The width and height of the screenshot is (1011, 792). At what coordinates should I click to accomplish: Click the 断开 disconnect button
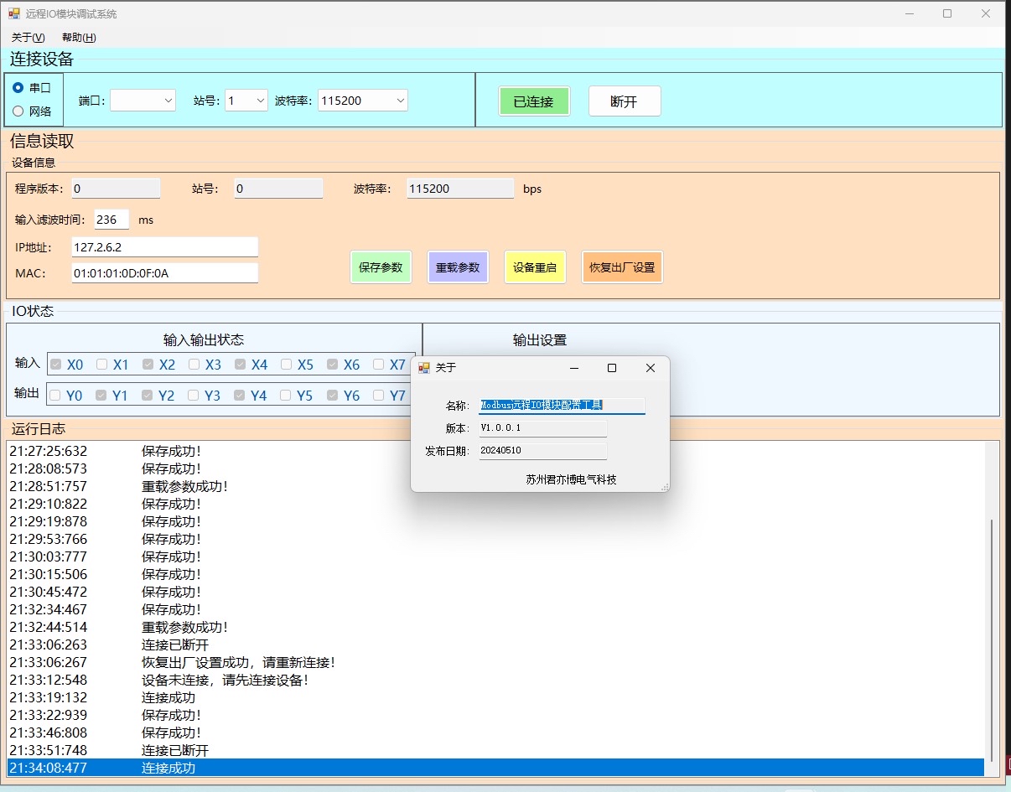pyautogui.click(x=625, y=101)
